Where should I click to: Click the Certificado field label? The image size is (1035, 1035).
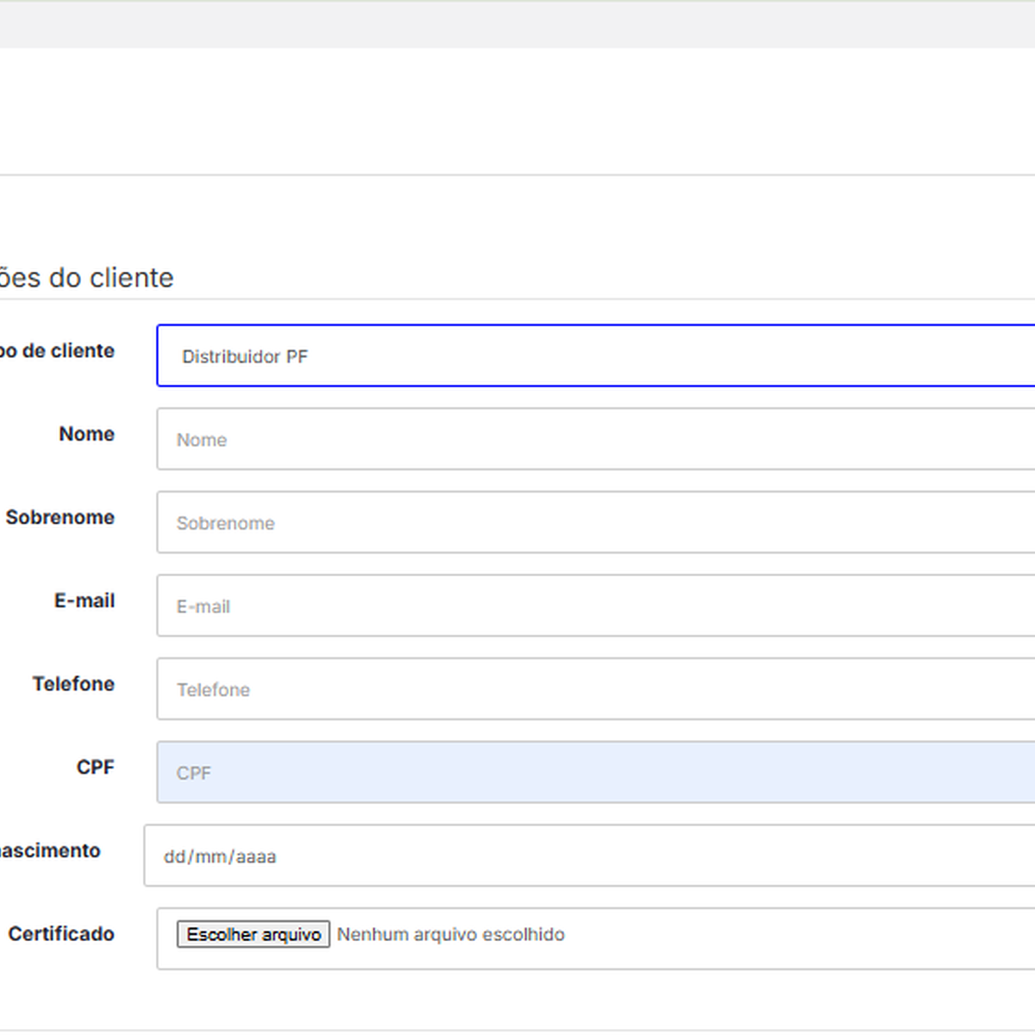coord(61,934)
